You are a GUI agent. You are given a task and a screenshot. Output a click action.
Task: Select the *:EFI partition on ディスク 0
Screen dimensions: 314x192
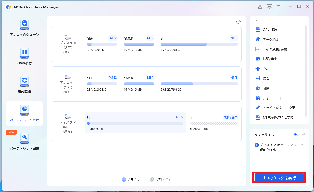pyautogui.click(x=102, y=44)
